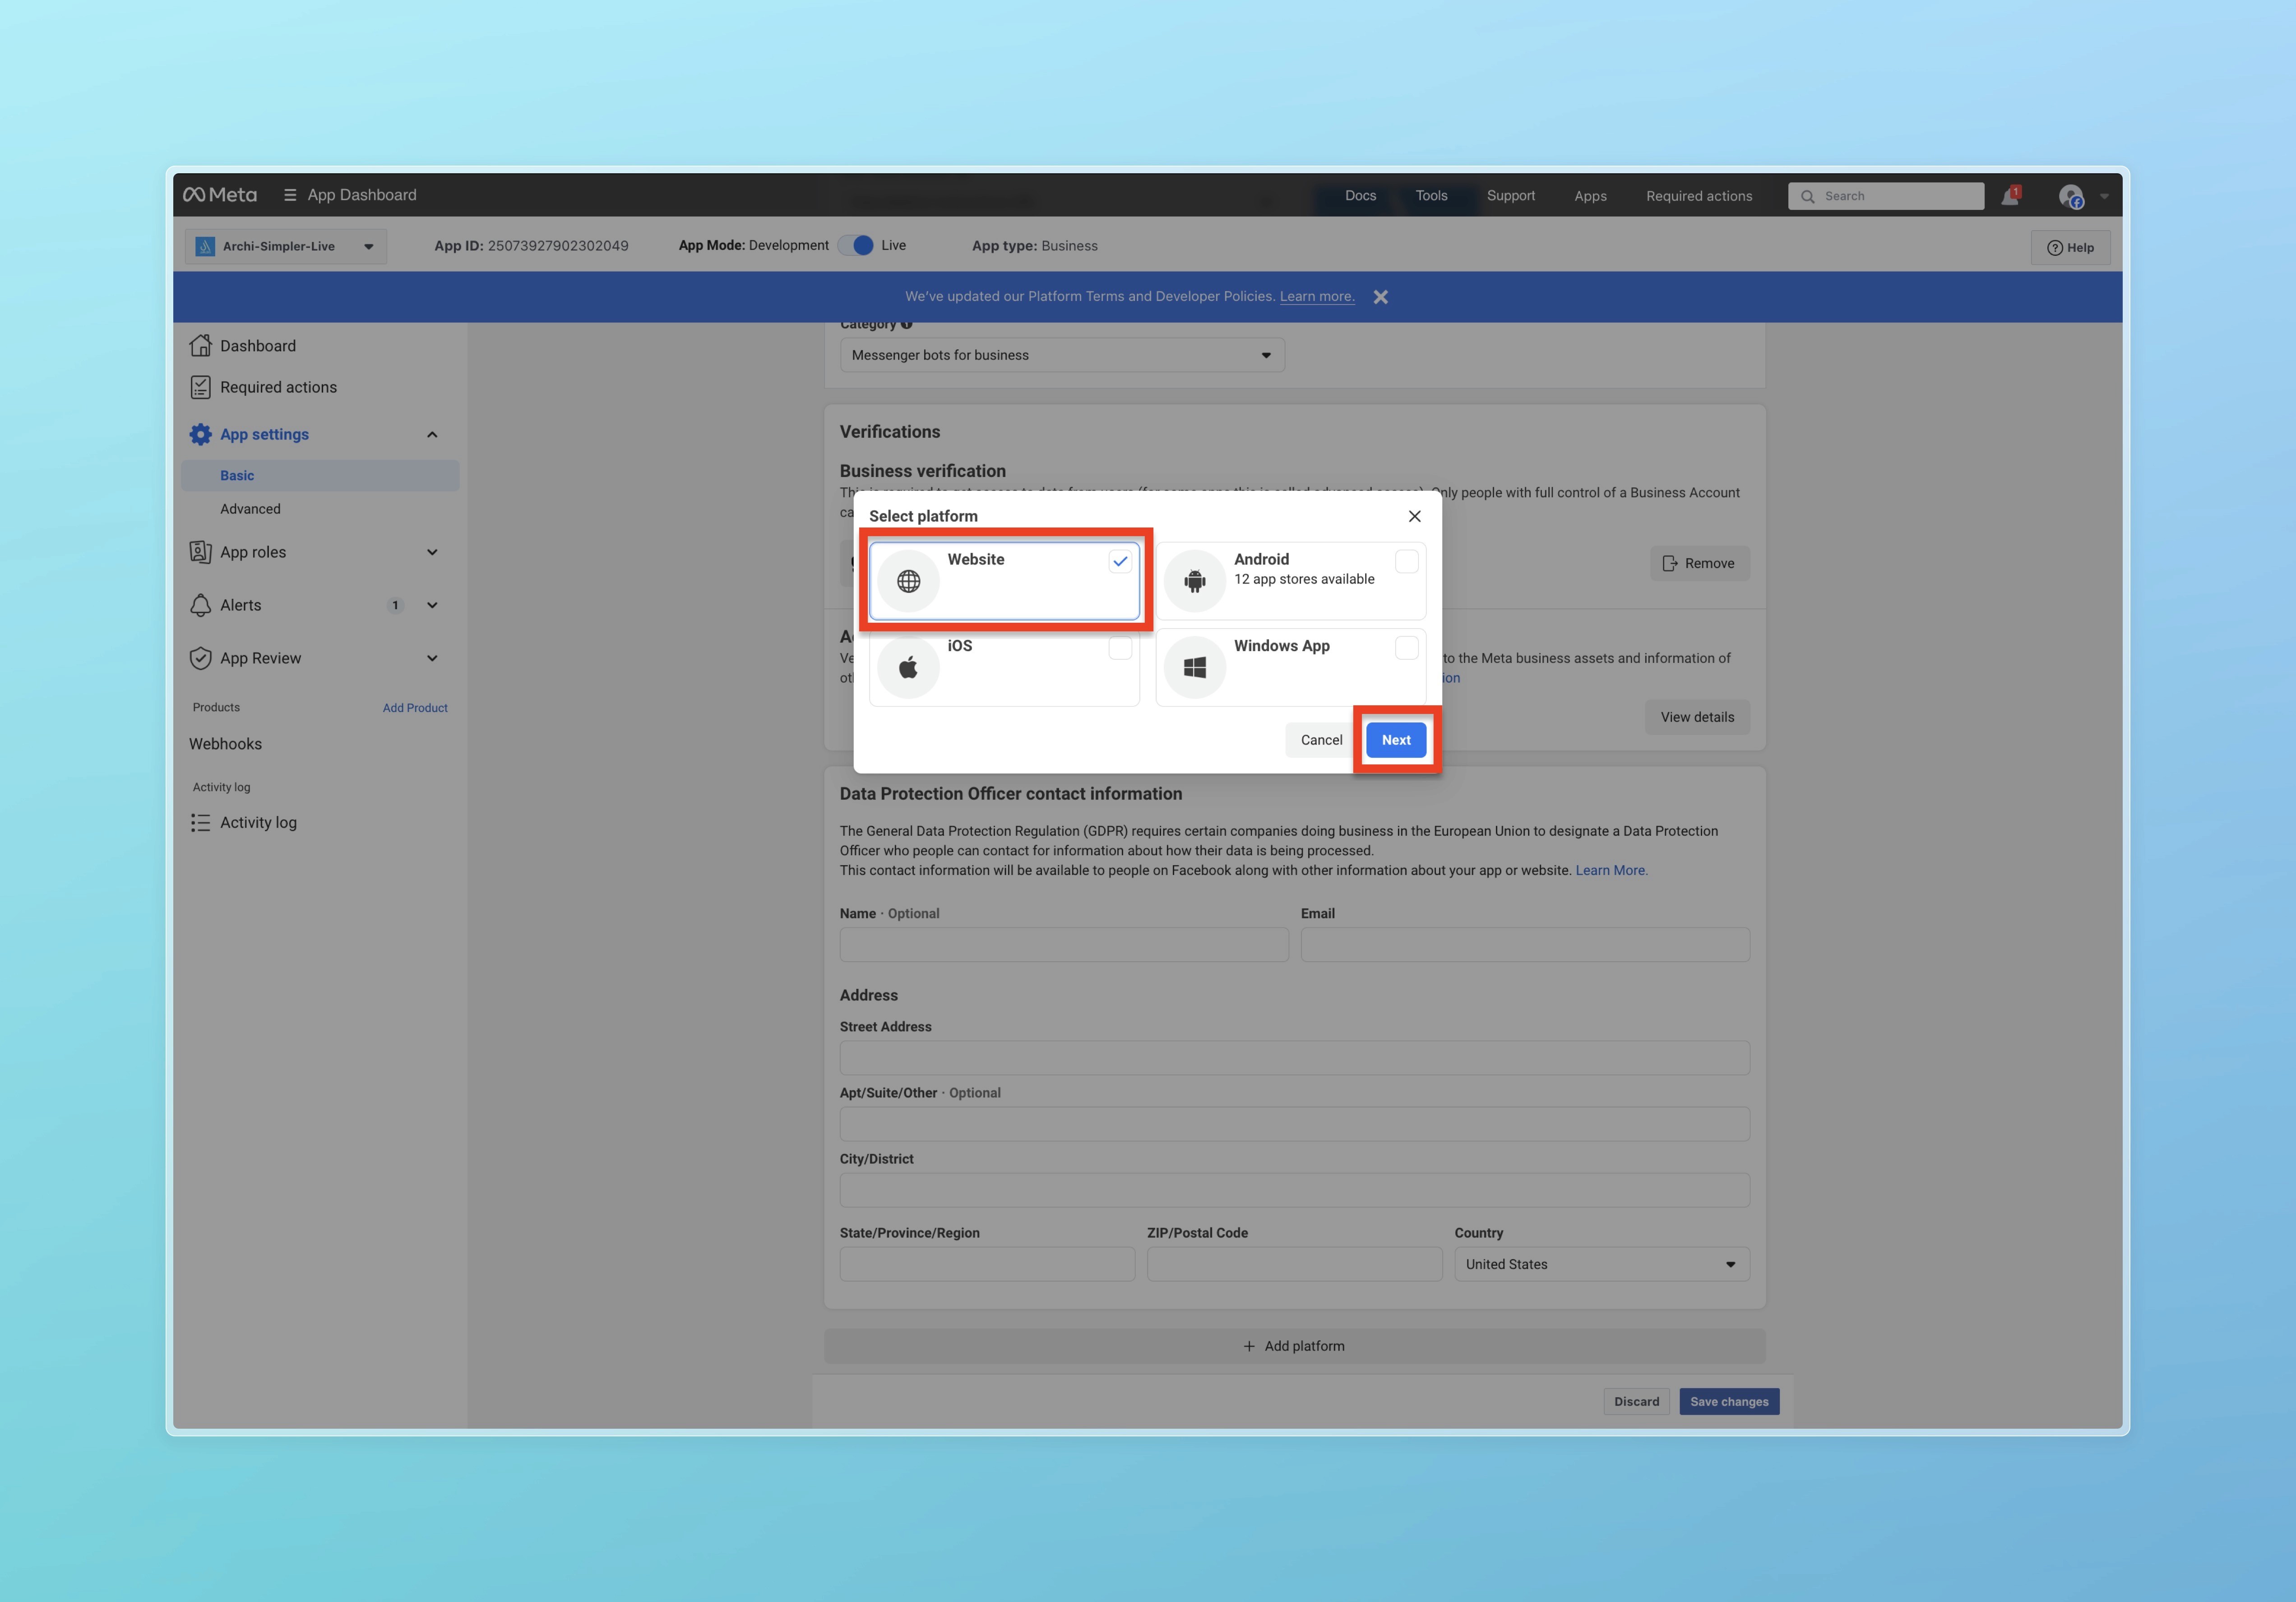Dismiss the Platform Terms banner
Viewport: 2296px width, 1602px height.
[x=1380, y=297]
